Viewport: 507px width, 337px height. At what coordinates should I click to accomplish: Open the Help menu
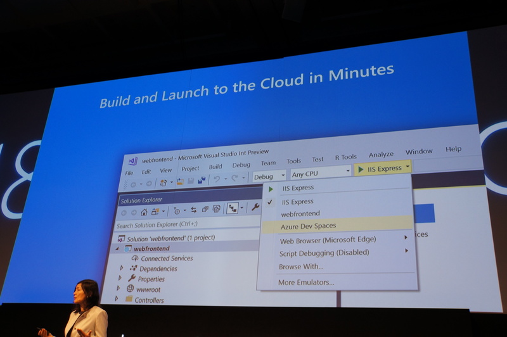(453, 149)
